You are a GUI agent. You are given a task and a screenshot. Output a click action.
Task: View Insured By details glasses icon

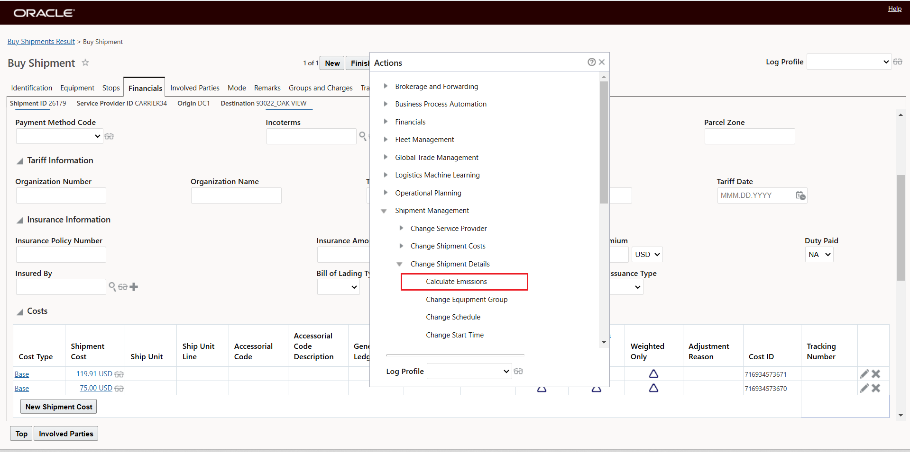[x=123, y=287]
